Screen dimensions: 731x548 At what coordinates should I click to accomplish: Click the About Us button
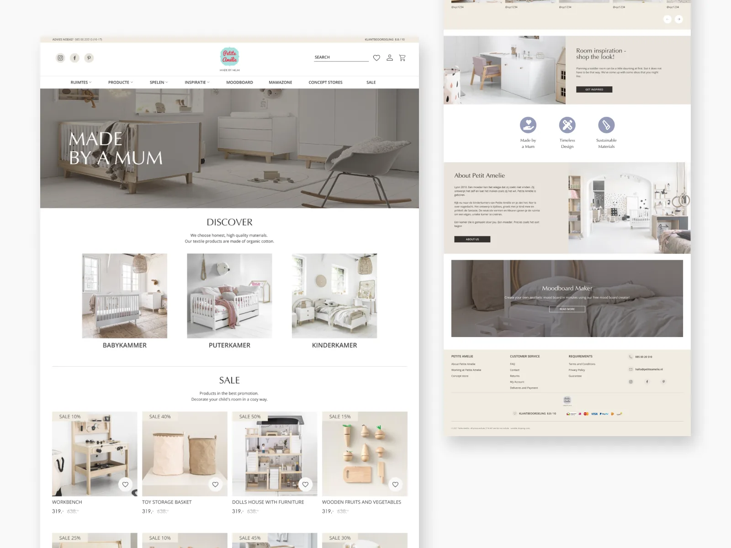click(x=472, y=239)
